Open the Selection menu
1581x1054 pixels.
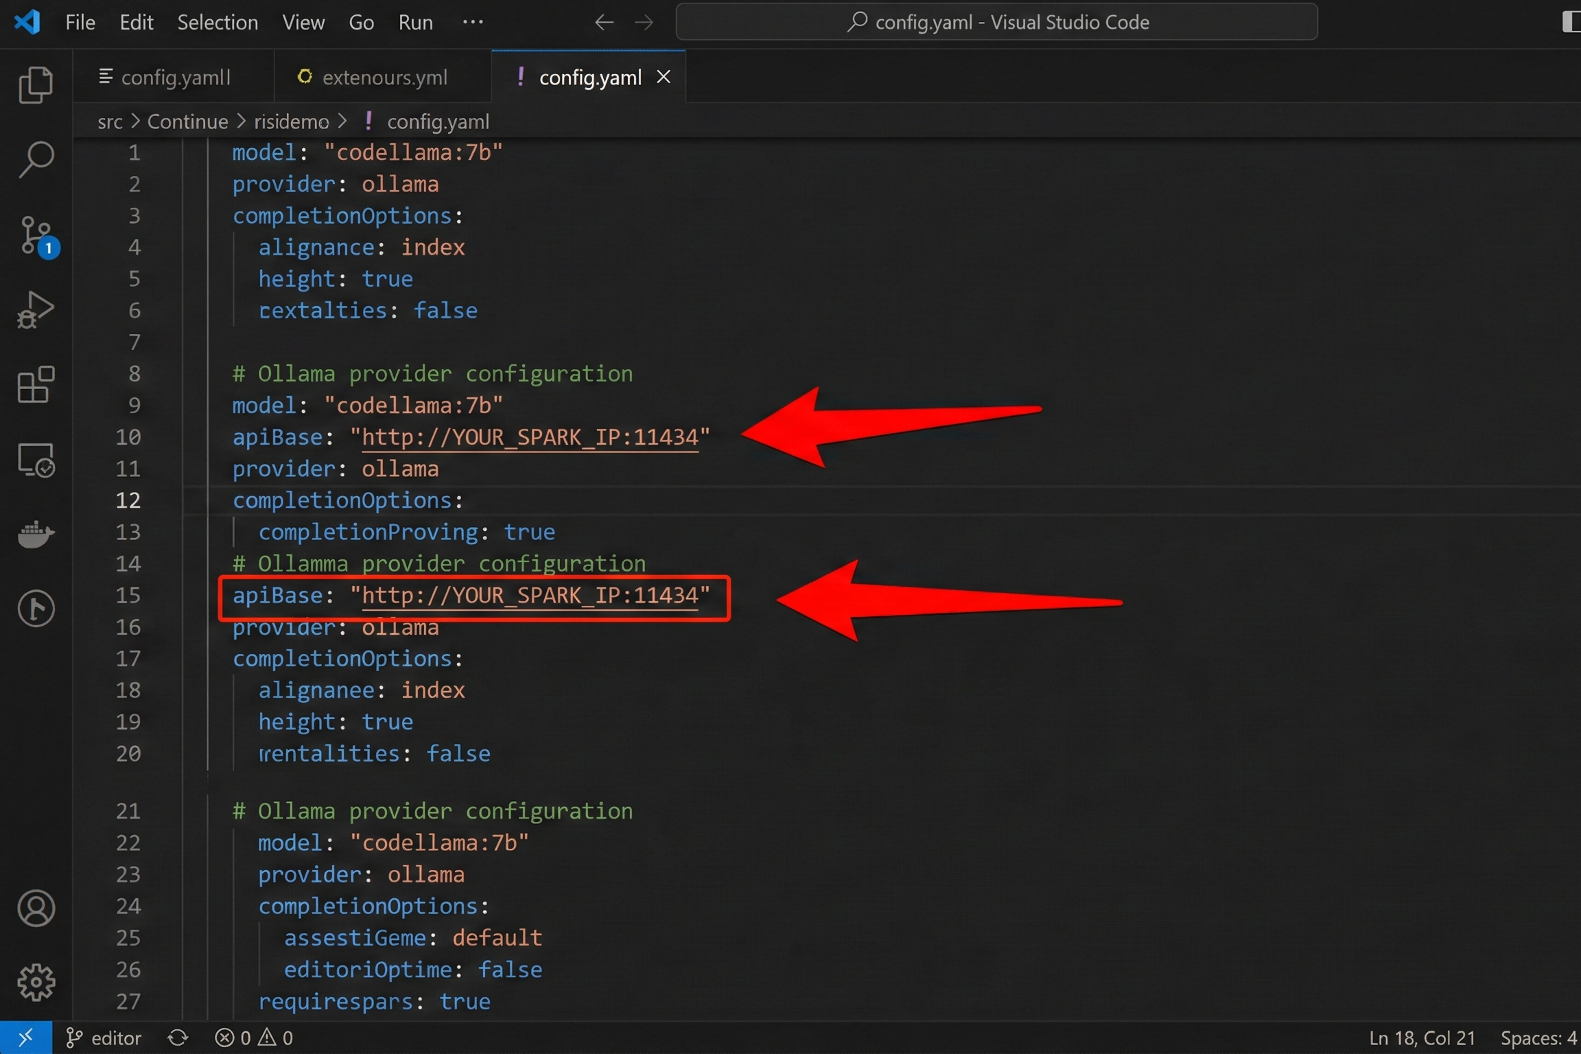[218, 22]
